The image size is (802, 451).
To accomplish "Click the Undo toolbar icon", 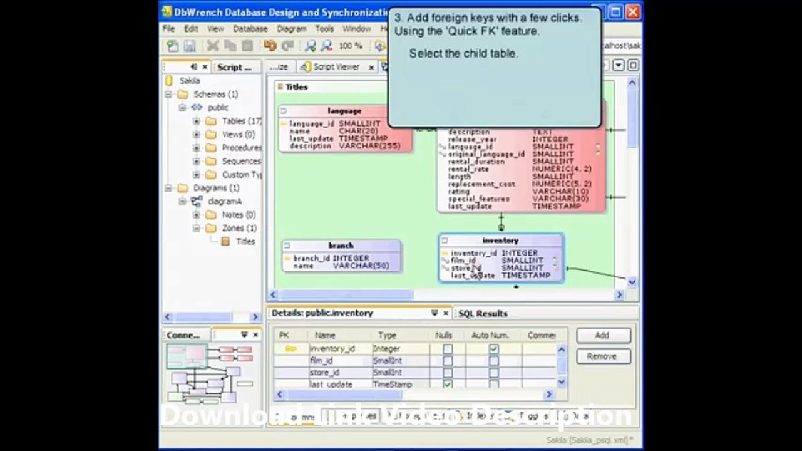I will (270, 46).
